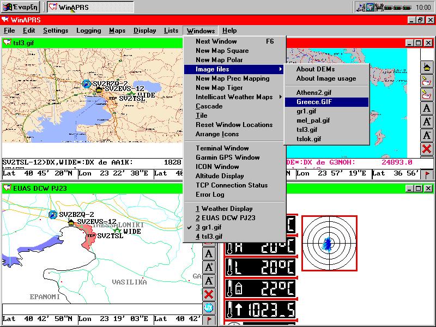Open the Start (Έναρξη) button
This screenshot has width=436, height=327.
[x=20, y=7]
